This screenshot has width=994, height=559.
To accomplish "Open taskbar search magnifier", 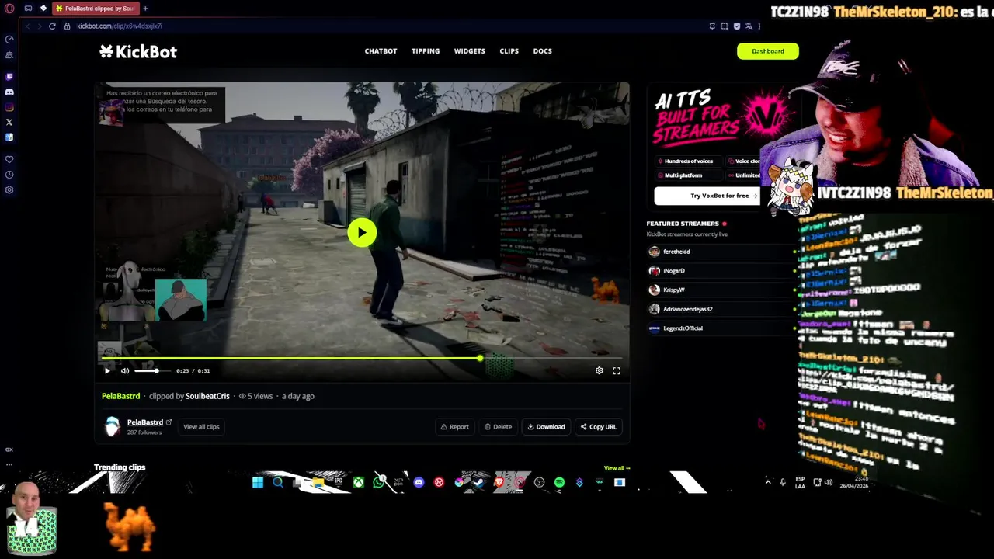I will (278, 483).
